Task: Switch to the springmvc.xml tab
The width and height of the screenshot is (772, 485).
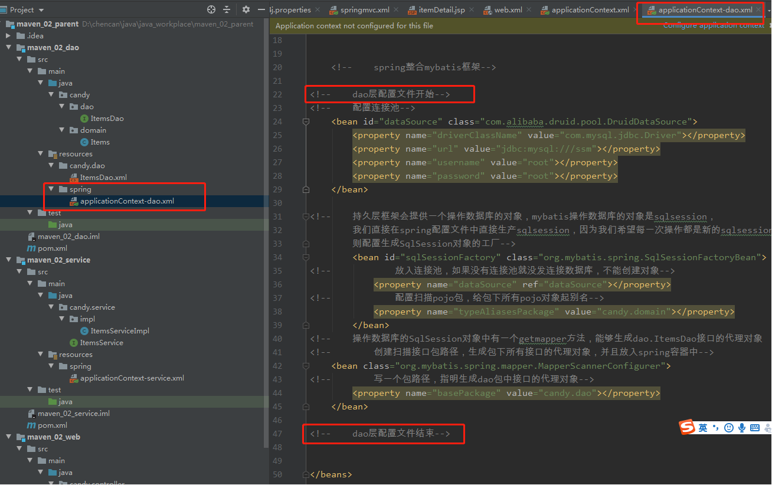Action: pos(364,10)
